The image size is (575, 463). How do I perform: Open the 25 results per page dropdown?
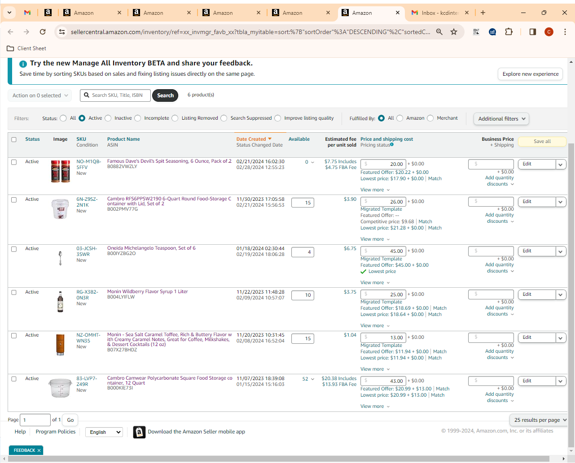[539, 420]
